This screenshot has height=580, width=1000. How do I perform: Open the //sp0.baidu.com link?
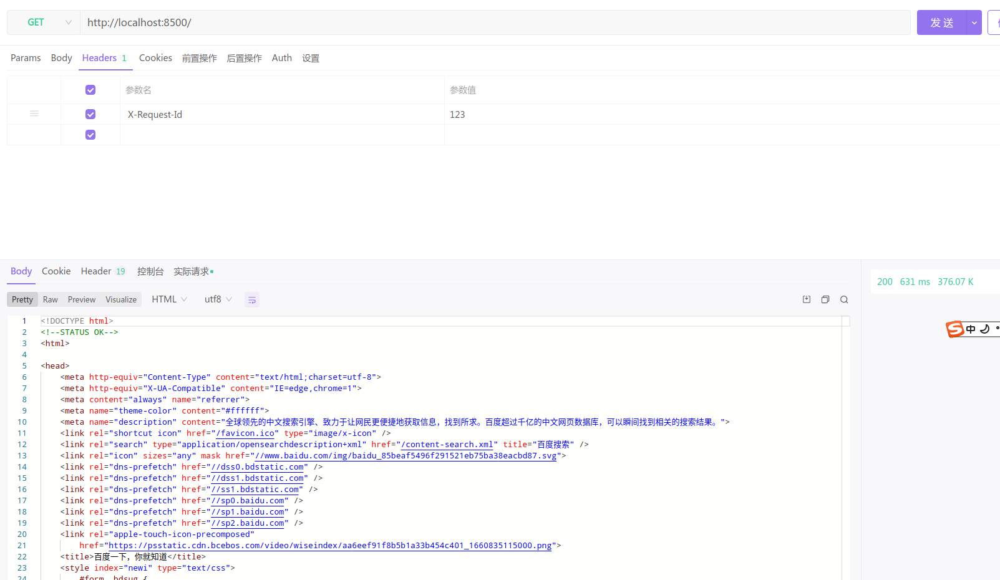point(248,501)
